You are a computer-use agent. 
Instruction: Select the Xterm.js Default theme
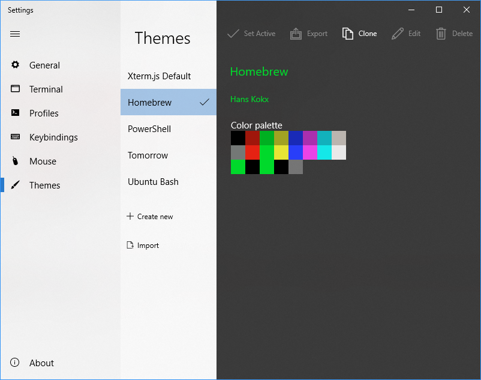169,76
